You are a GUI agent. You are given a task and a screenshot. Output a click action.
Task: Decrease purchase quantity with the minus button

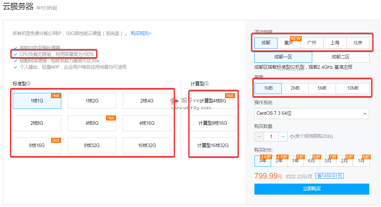(x=259, y=136)
